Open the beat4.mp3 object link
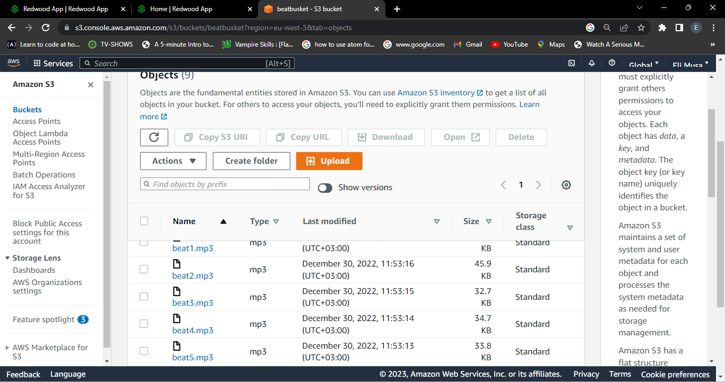The width and height of the screenshot is (725, 382). click(193, 330)
